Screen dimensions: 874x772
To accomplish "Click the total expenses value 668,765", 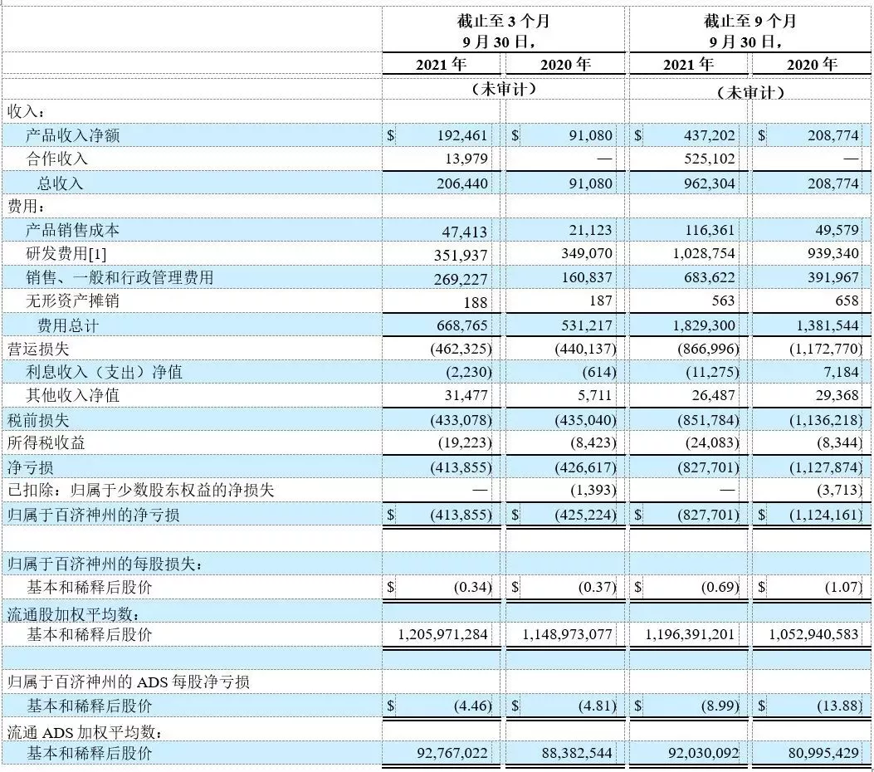I will point(462,325).
